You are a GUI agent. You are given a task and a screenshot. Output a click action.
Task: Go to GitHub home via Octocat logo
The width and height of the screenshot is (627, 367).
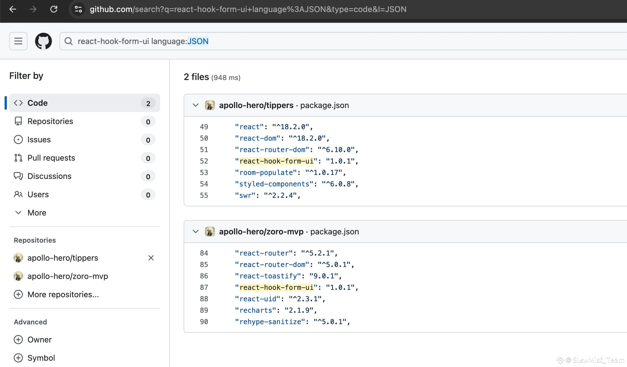(43, 41)
